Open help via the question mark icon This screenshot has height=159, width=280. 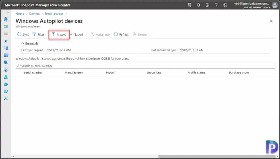pos(216,5)
